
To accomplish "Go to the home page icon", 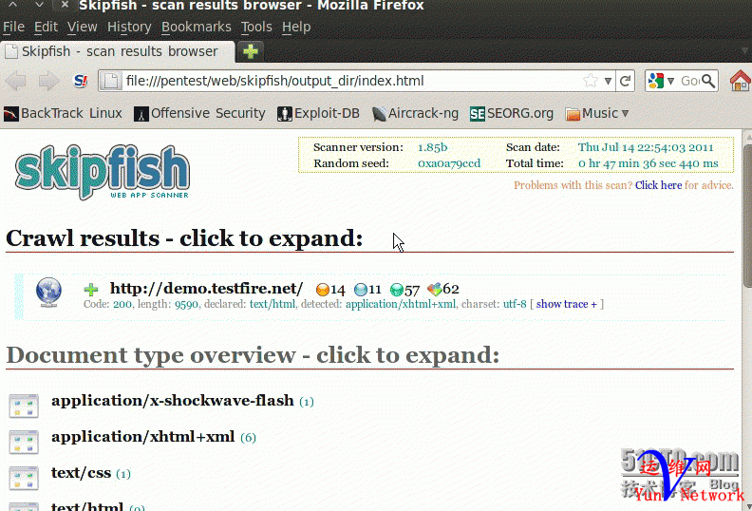I will 740,81.
